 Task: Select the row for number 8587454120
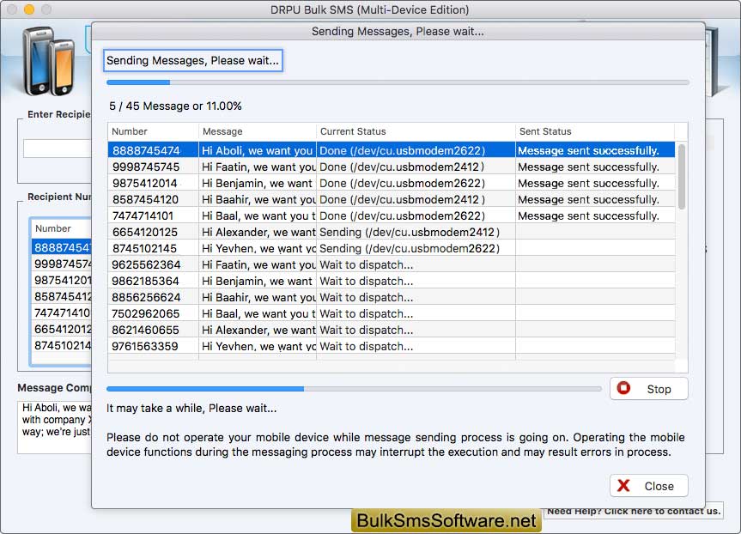click(392, 199)
